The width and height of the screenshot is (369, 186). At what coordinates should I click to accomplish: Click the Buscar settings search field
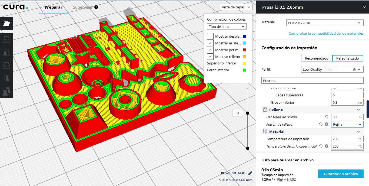pos(312,80)
